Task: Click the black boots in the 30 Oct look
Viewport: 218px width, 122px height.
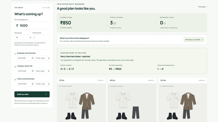Action: click(x=172, y=116)
